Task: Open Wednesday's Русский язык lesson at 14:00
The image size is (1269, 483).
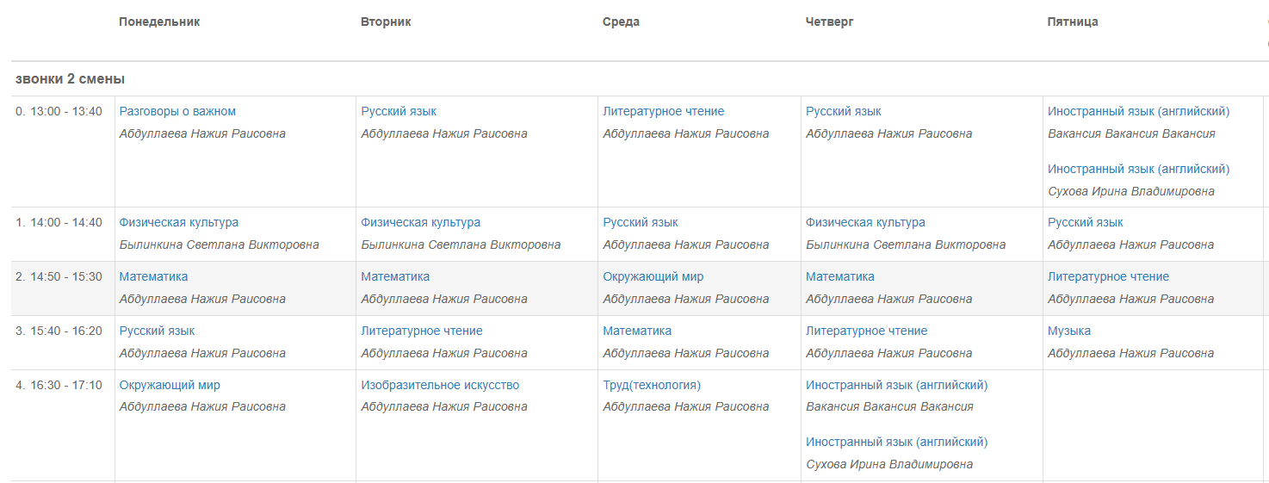Action: [x=641, y=222]
